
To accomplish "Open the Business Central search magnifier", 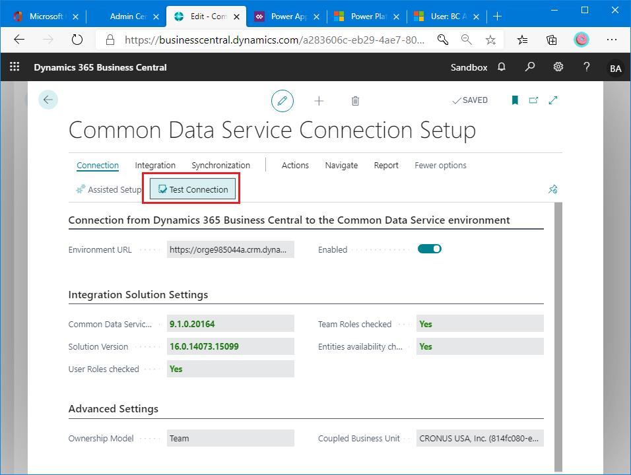I will (530, 67).
